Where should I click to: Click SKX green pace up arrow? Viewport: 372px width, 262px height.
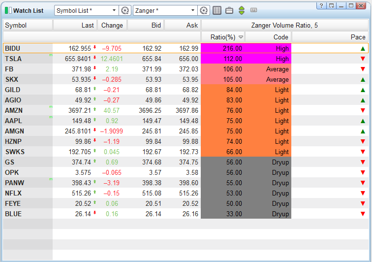(x=363, y=80)
